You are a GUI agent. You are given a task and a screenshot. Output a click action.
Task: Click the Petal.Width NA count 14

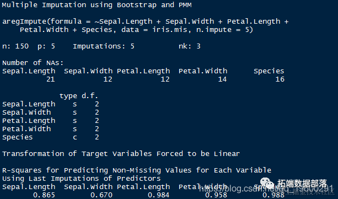(x=222, y=79)
